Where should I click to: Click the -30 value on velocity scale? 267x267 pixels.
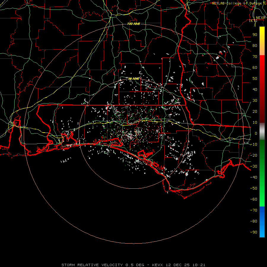tap(254, 166)
